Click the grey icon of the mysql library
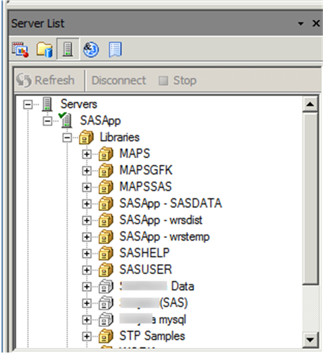This screenshot has height=353, width=323. 106,320
